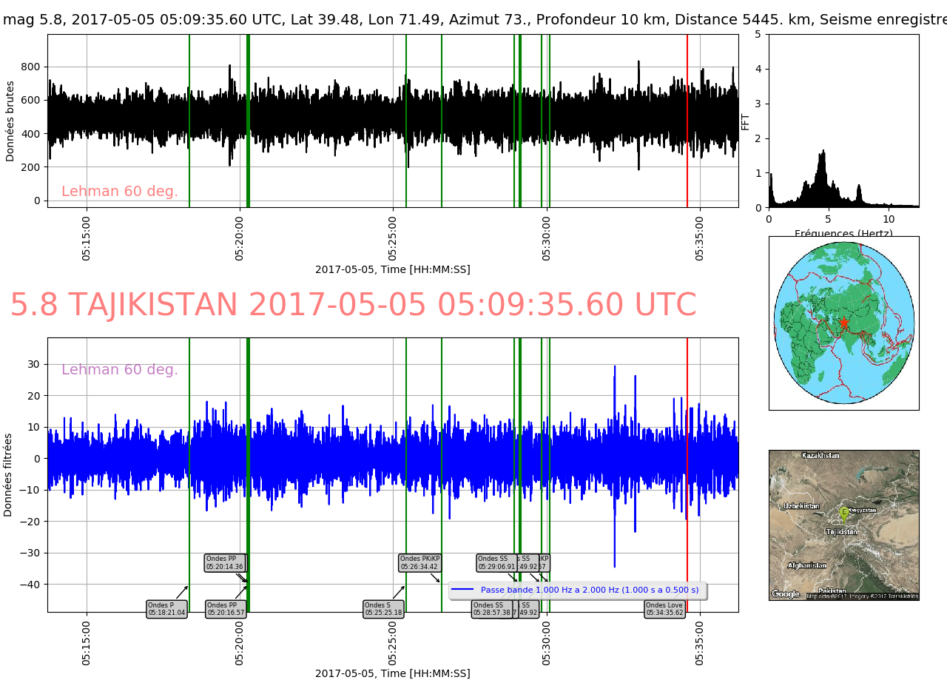Click the Passe bande legend text
Viewport: 947px width, 680px height.
(589, 590)
